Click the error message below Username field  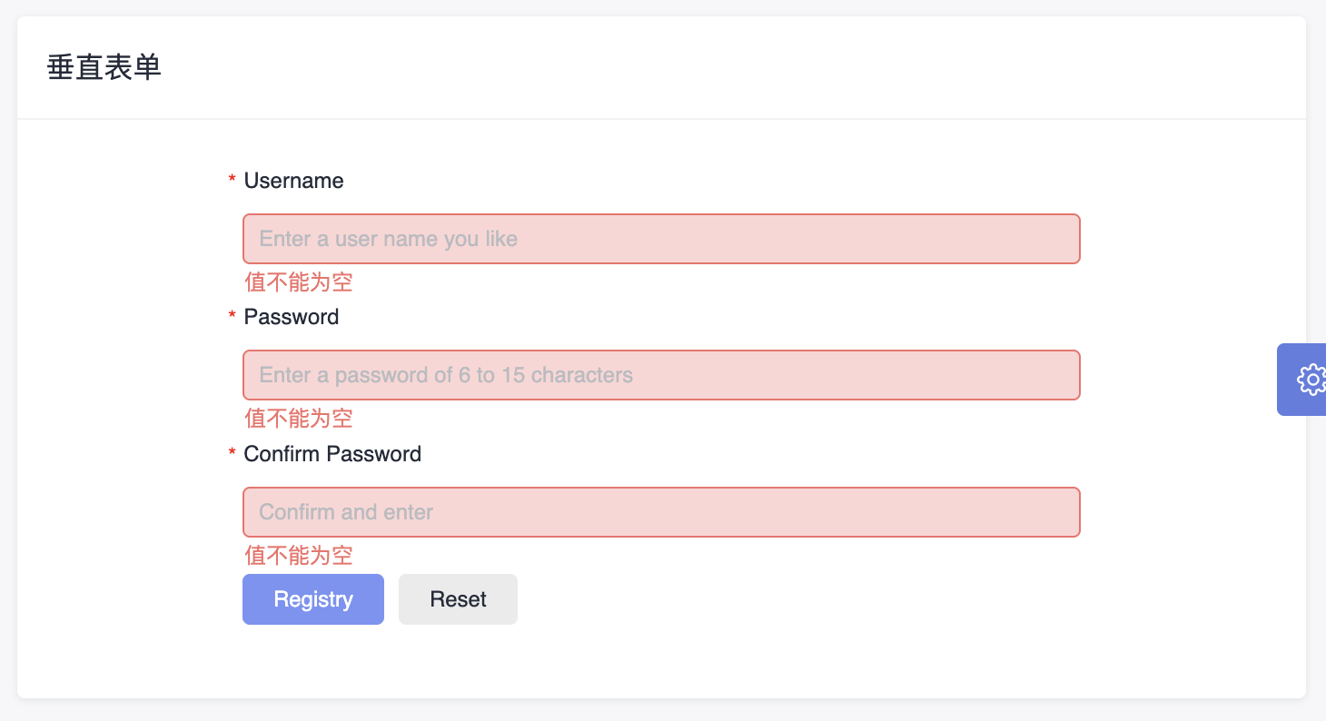coord(298,282)
